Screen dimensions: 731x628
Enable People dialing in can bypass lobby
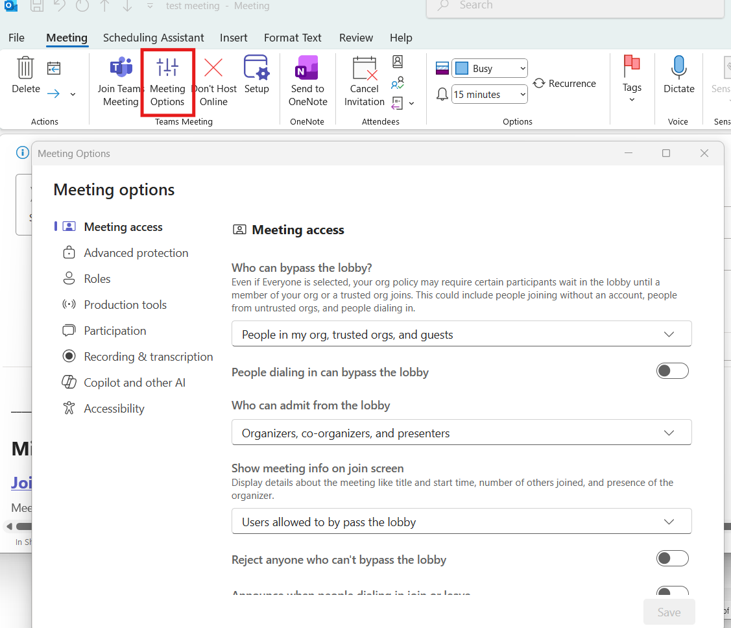(x=672, y=371)
